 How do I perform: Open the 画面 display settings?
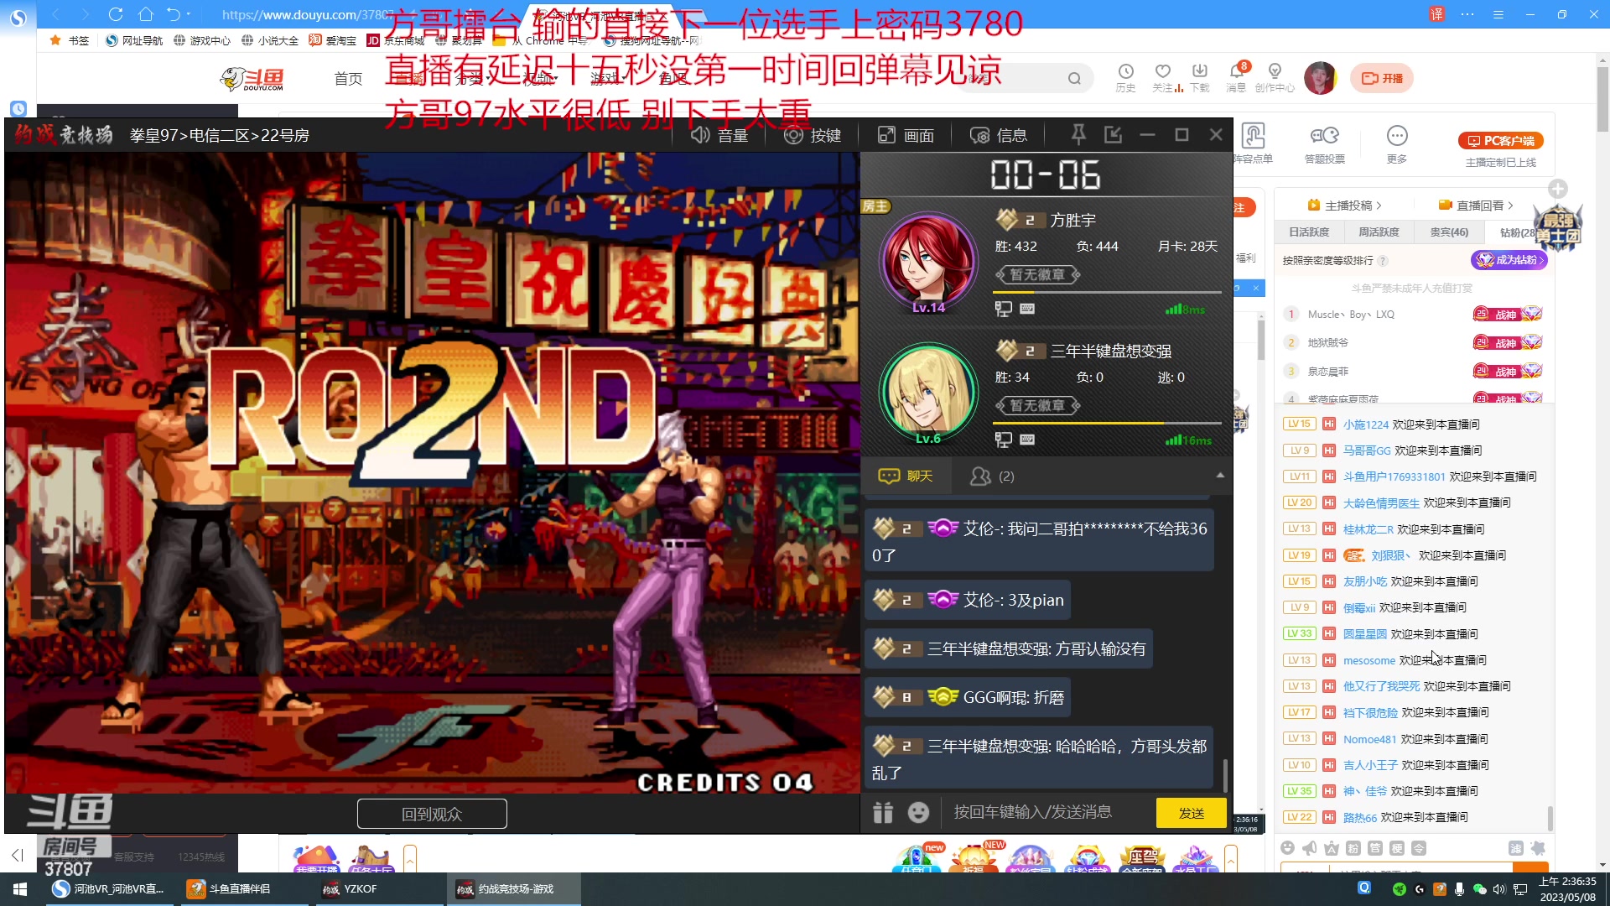click(906, 135)
